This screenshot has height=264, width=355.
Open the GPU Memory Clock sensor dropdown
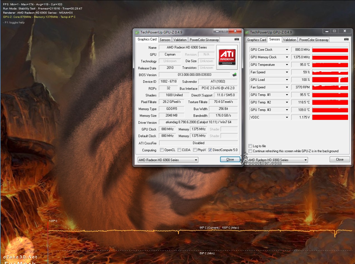tap(287, 57)
